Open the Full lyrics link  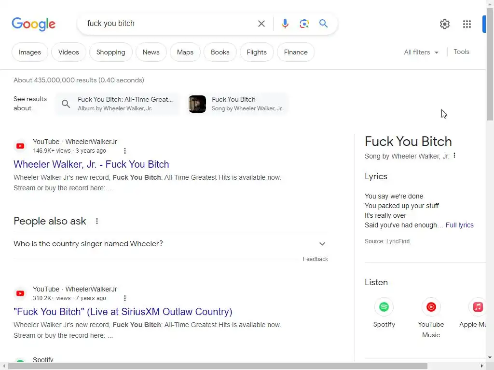(x=460, y=225)
